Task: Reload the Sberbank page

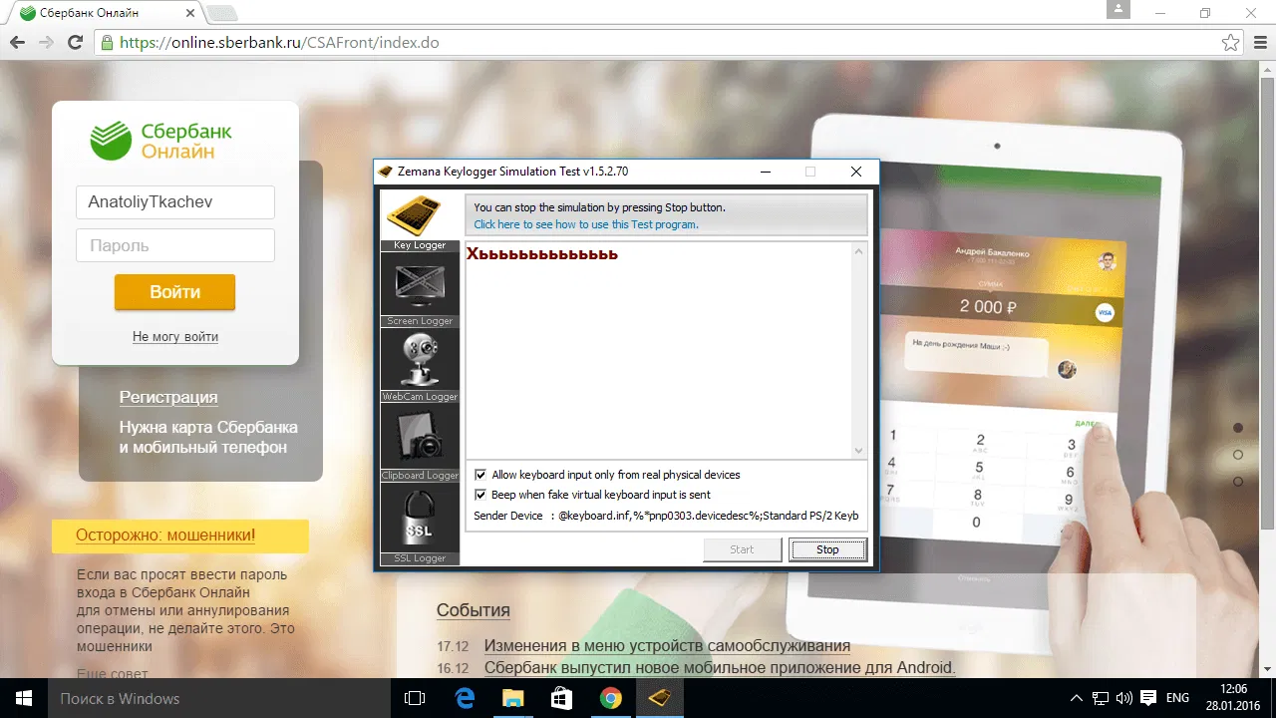Action: [x=75, y=43]
